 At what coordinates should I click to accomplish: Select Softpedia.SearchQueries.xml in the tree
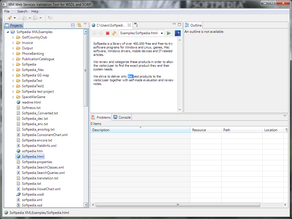(x=43, y=173)
